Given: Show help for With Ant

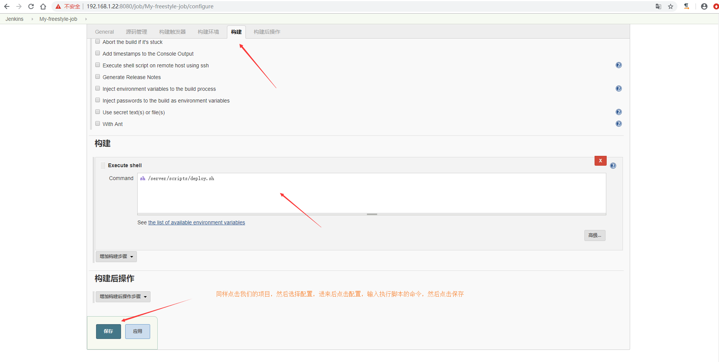Looking at the screenshot, I should [x=619, y=124].
